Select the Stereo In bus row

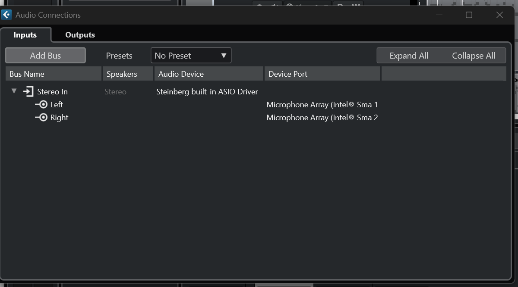(52, 92)
